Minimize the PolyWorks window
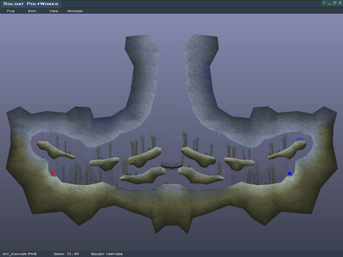This screenshot has height=257, width=343. (x=329, y=3)
